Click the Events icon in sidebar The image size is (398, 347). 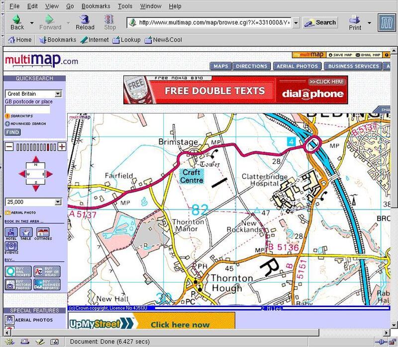pyautogui.click(x=11, y=247)
